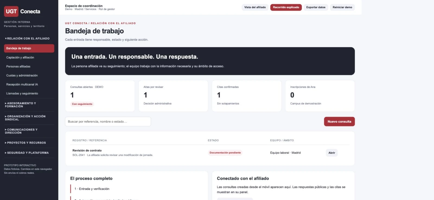Click the Bandeja de trabajo page title
Viewport: 434px width, 200px height.
[94, 31]
